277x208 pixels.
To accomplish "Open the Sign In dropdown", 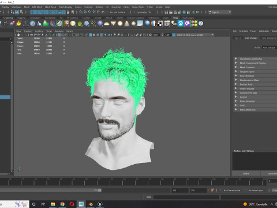I will pos(220,12).
